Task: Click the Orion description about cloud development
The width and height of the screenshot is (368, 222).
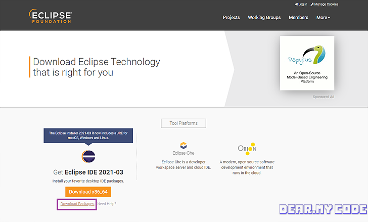Action: coord(247,167)
